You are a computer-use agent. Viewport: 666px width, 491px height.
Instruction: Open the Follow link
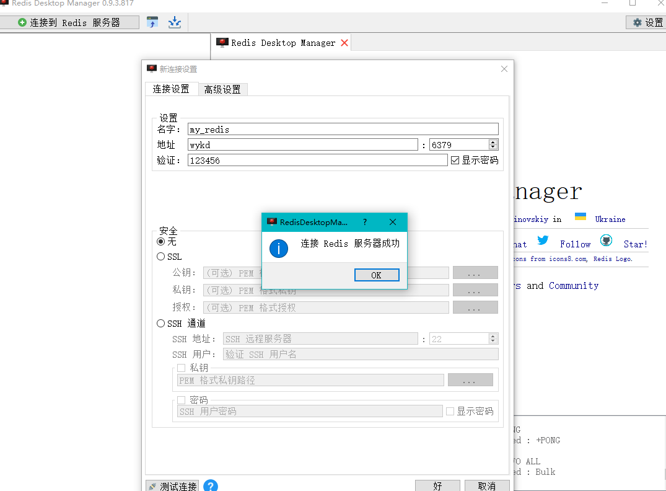click(575, 244)
